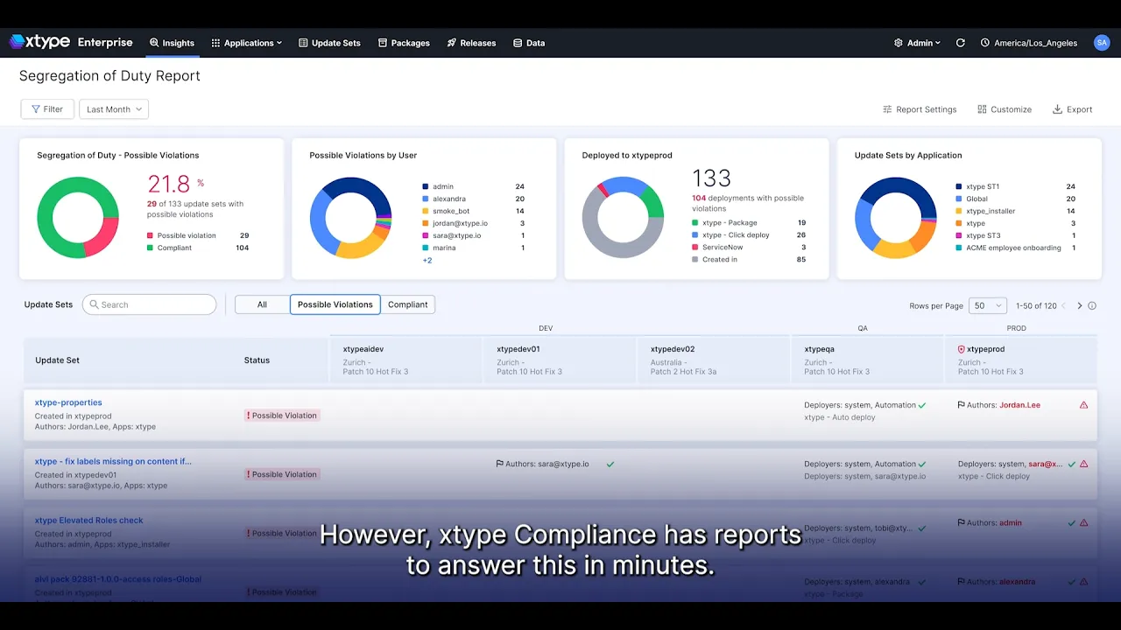
Task: Click the refresh icon in the top bar
Action: click(x=961, y=43)
